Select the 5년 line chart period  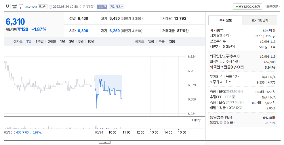point(81,41)
